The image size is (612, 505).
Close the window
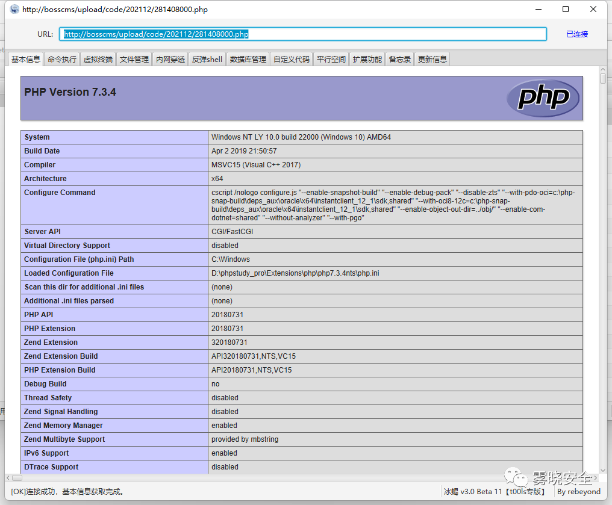point(593,9)
